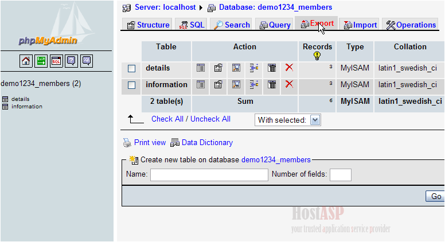Viewport: 445px width, 242px height.
Task: Select information table in sidebar list
Action: click(x=27, y=107)
